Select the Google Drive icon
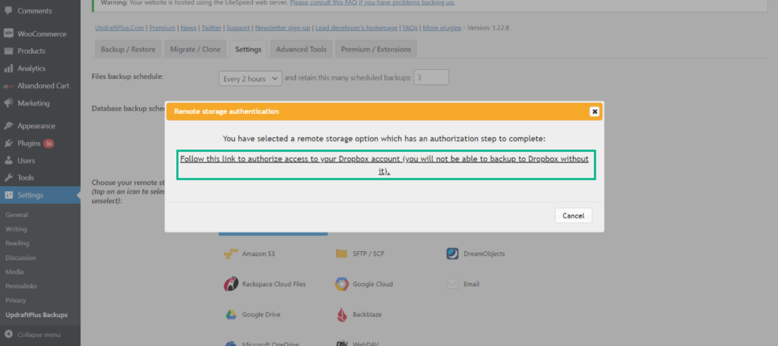 (229, 314)
